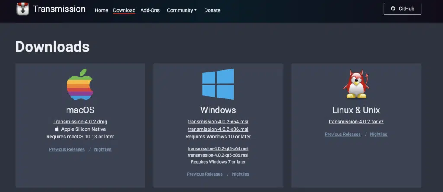Click the macOS card title
Viewport: 443px width, 192px height.
click(x=80, y=110)
